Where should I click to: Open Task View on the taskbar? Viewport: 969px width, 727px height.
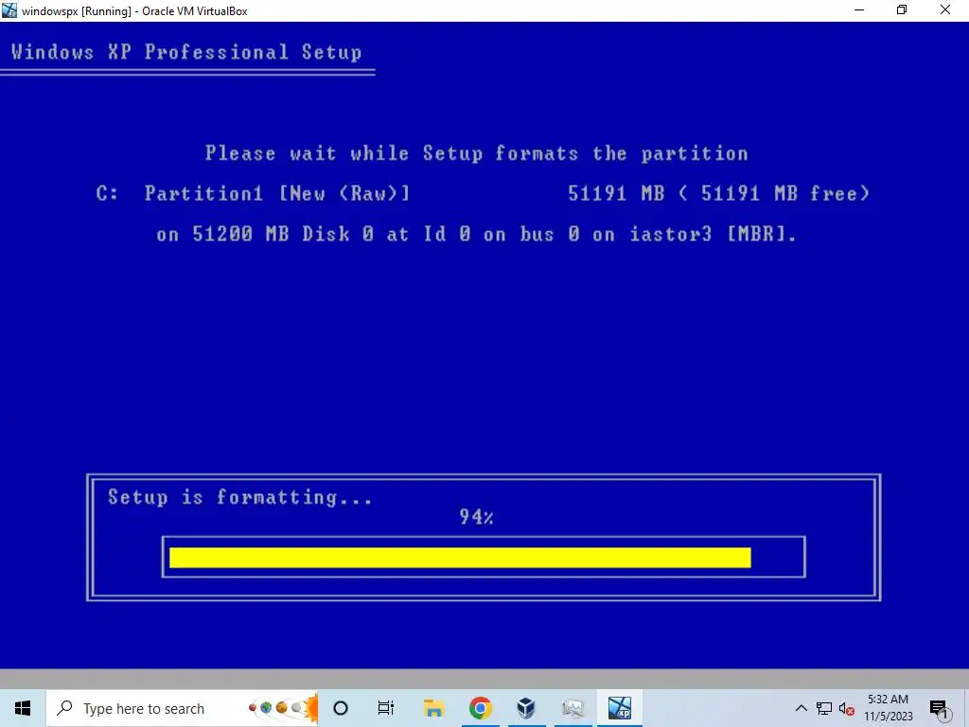[x=386, y=708]
